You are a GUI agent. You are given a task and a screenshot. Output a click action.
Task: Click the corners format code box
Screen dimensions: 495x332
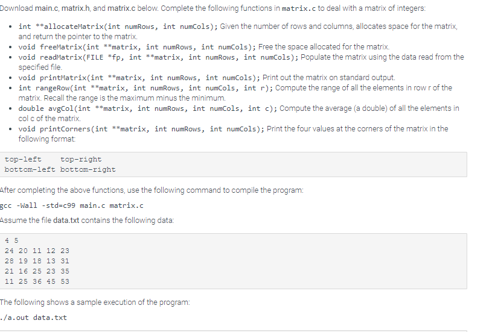pyautogui.click(x=233, y=164)
